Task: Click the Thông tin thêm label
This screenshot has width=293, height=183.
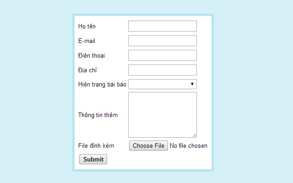Action: coord(98,115)
